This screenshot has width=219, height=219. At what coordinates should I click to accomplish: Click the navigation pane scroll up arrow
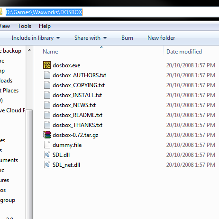pyautogui.click(x=29, y=50)
